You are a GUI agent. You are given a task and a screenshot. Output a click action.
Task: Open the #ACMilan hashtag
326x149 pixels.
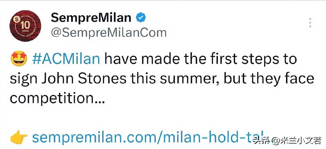click(x=66, y=59)
